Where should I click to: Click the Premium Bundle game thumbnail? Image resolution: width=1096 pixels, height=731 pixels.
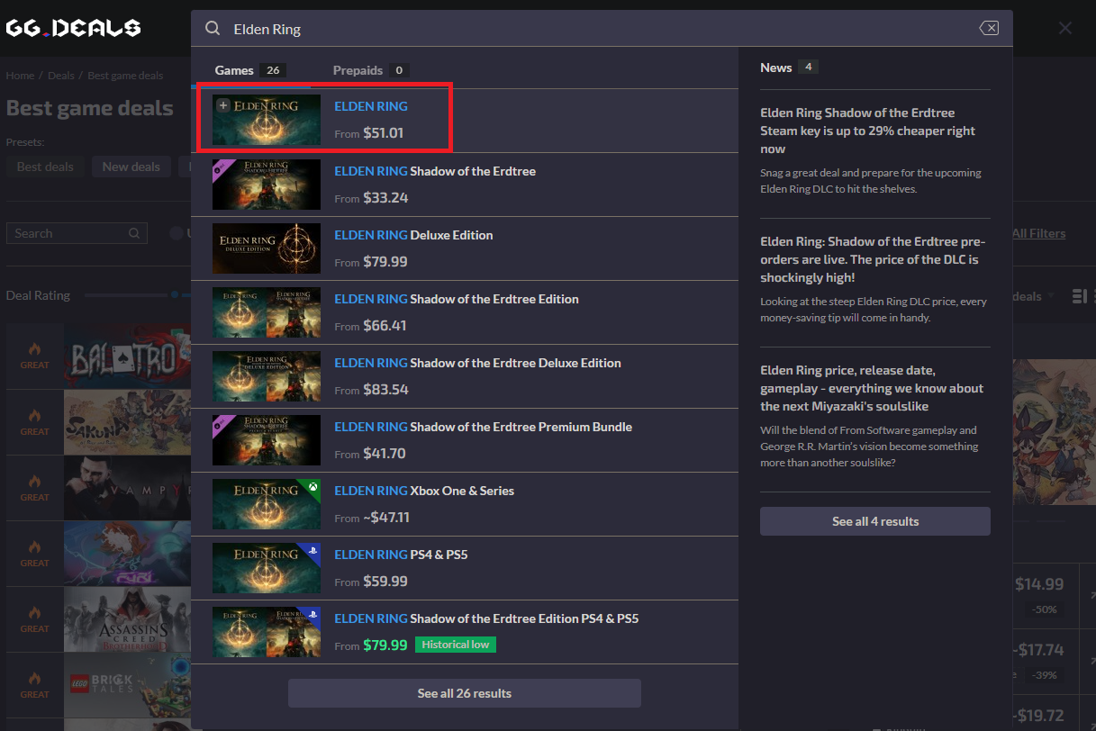click(267, 440)
